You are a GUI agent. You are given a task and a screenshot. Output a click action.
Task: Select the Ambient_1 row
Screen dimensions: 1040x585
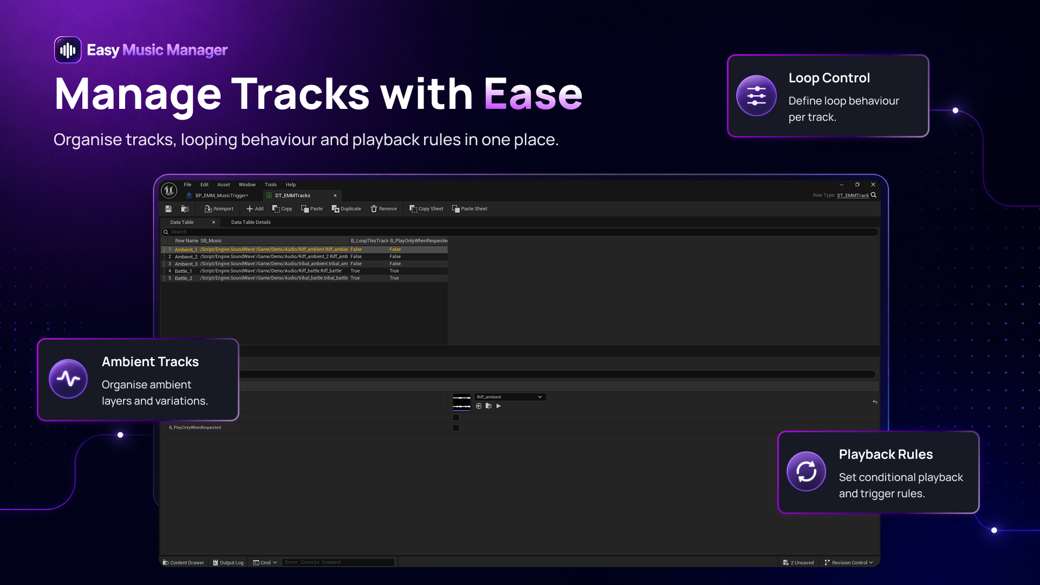(x=304, y=250)
